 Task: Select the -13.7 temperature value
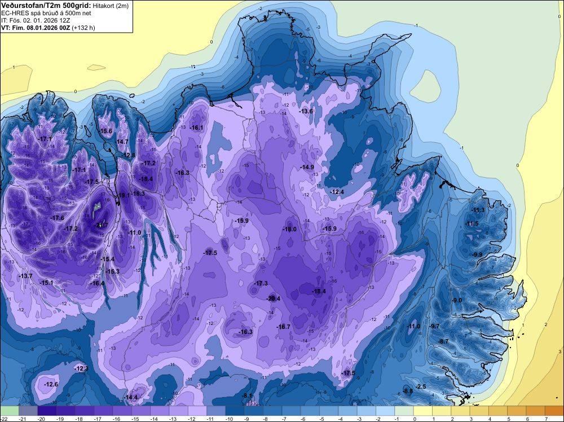[25, 276]
